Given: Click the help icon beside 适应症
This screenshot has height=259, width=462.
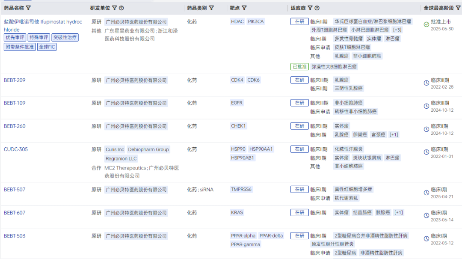Looking at the screenshot, I should pos(317,8).
